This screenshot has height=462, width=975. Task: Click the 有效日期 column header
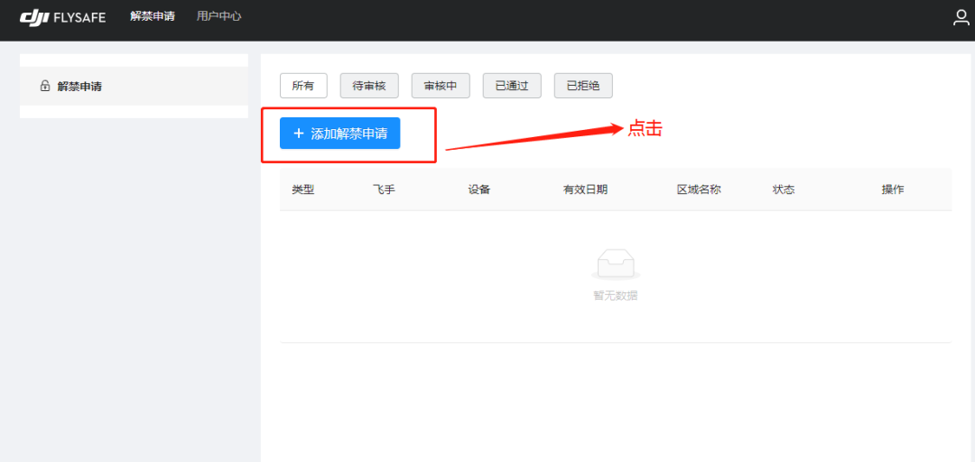(x=585, y=189)
